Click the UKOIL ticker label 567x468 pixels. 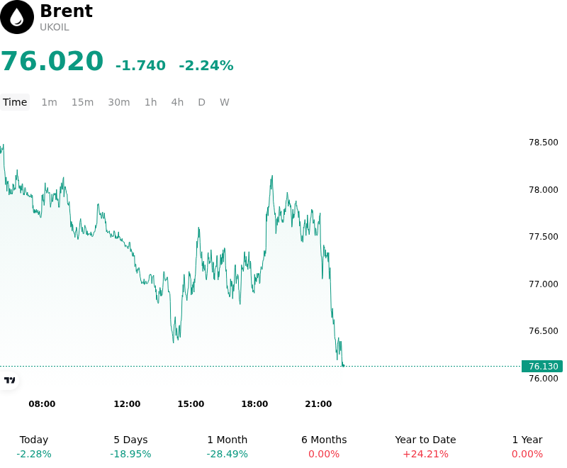55,28
